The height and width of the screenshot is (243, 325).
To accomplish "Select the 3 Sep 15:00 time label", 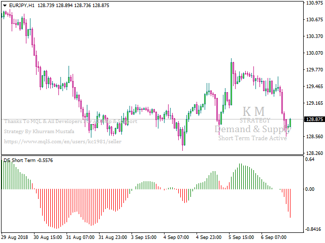I will [144, 237].
